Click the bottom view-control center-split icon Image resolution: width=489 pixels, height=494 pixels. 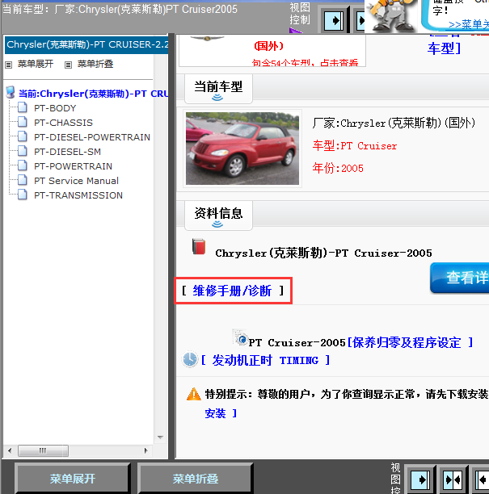[x=453, y=479]
